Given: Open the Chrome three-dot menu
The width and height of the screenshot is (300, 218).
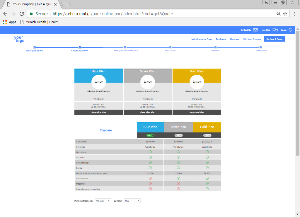Looking at the screenshot, I should [295, 14].
